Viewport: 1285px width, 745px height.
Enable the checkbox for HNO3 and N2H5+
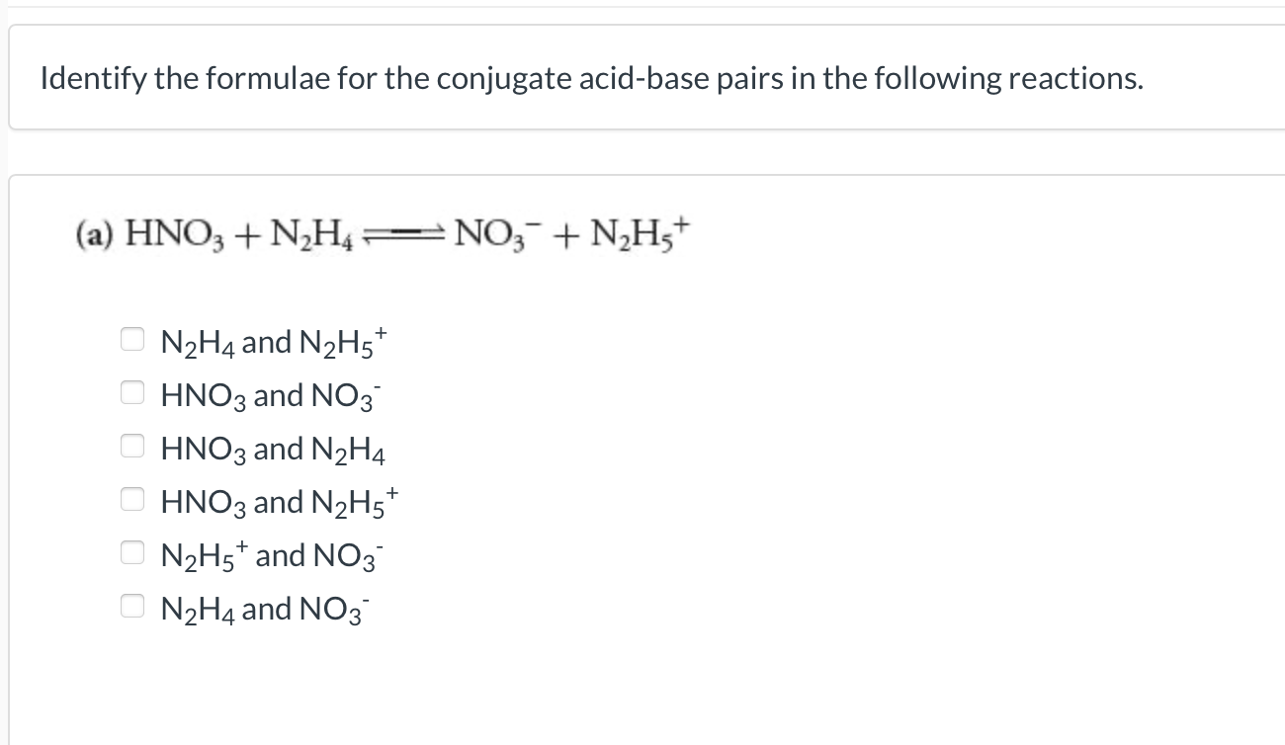[132, 498]
